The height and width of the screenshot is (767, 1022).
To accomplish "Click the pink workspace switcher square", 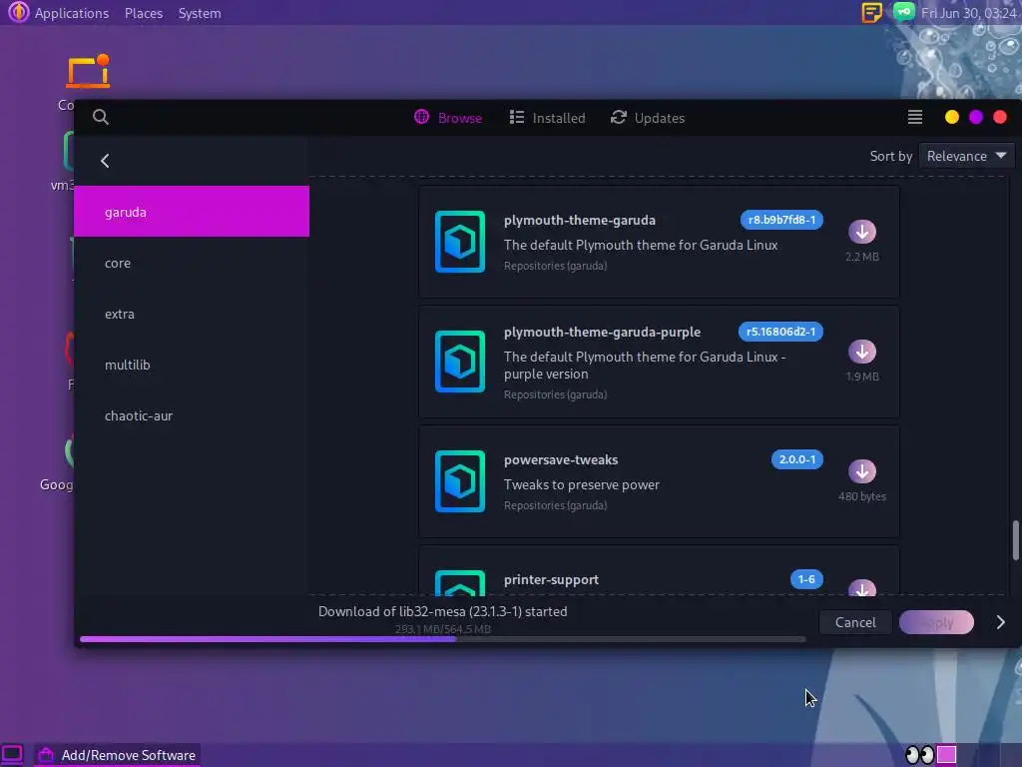I will click(946, 755).
